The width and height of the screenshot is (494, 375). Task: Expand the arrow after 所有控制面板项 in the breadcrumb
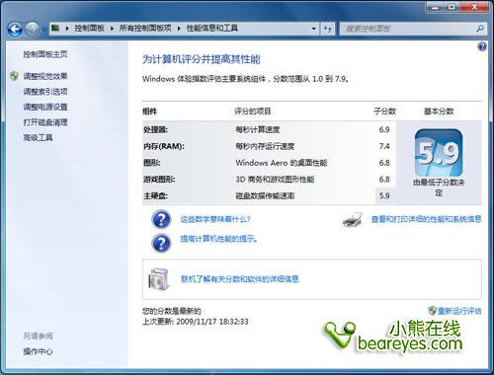[x=179, y=29]
